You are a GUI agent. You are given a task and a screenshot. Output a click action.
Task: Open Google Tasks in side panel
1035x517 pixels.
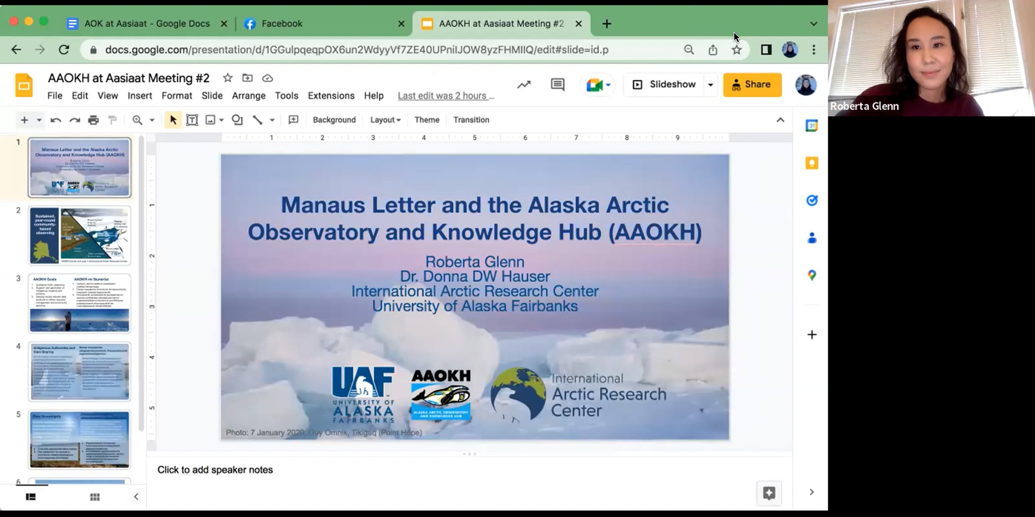[812, 200]
